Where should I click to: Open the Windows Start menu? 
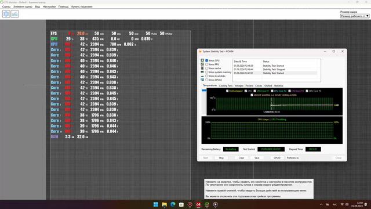click(156, 204)
